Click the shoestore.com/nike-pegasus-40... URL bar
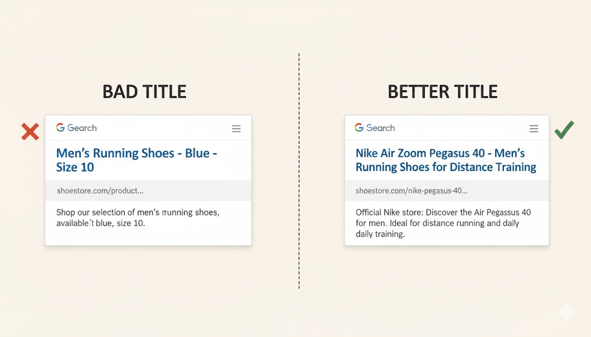This screenshot has width=591, height=337. point(412,191)
